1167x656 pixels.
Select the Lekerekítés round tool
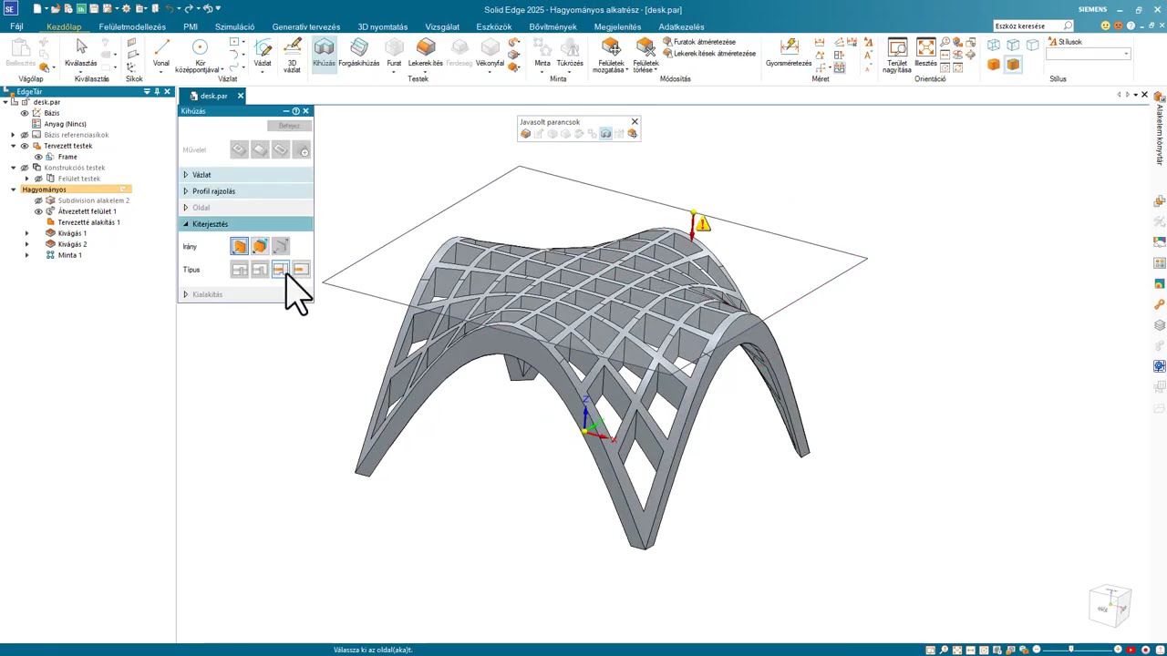coord(425,53)
